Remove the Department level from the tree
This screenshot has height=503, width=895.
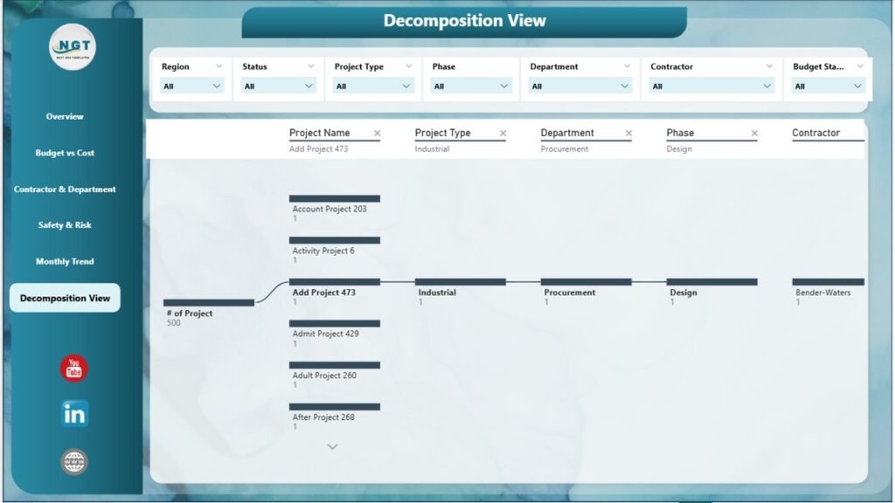[628, 132]
